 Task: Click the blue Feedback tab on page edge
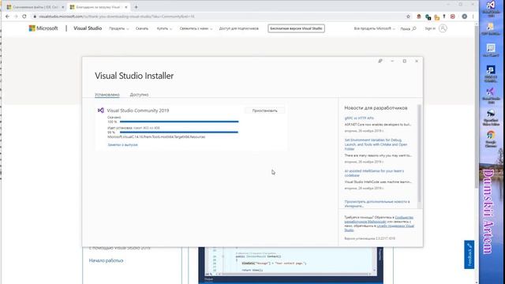coord(469,255)
